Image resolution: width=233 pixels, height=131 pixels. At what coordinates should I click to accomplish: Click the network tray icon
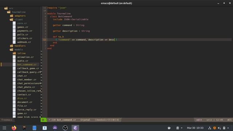210,128
